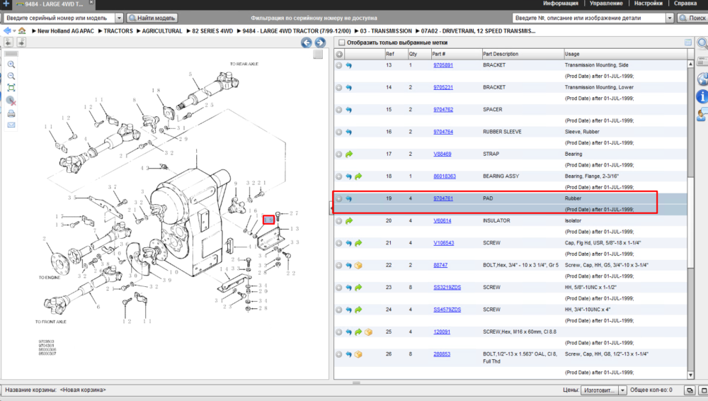Viewport: 708px width, 401px height.
Task: Click the green arrow on the BEARING ASSY row
Action: click(358, 176)
